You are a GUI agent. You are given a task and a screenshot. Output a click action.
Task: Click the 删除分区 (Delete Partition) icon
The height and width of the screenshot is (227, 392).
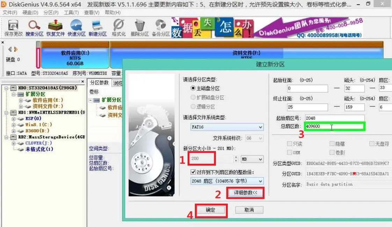tap(140, 28)
